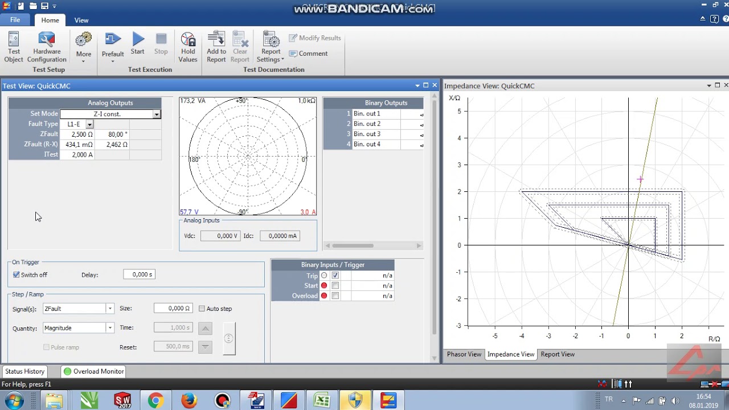
Task: Open the Overload Monitor tab
Action: pos(94,371)
